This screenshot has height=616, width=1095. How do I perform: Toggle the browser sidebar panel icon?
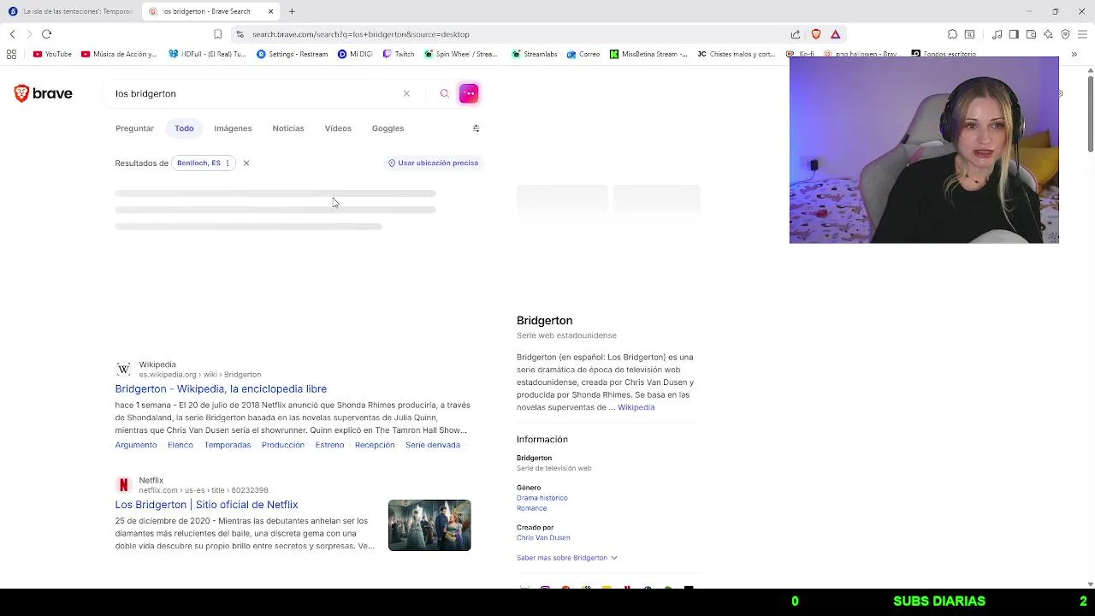[1014, 34]
